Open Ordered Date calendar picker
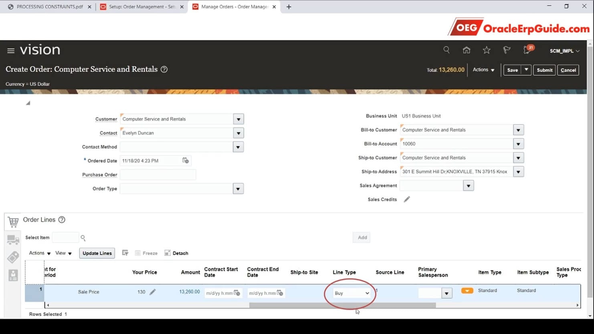Image resolution: width=594 pixels, height=334 pixels. pyautogui.click(x=185, y=160)
